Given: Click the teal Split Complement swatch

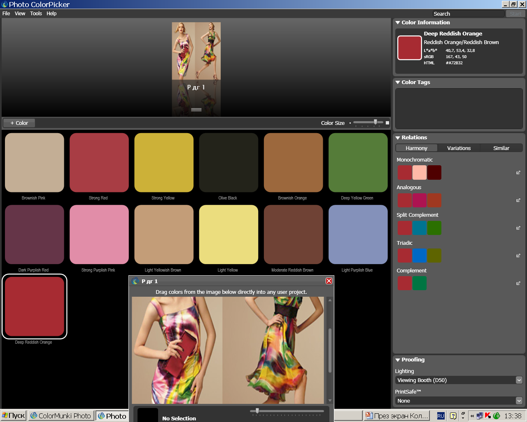Looking at the screenshot, I should click(420, 228).
